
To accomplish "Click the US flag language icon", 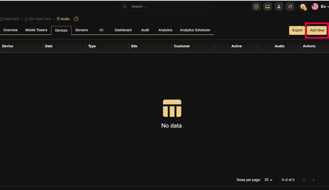I will (315, 7).
